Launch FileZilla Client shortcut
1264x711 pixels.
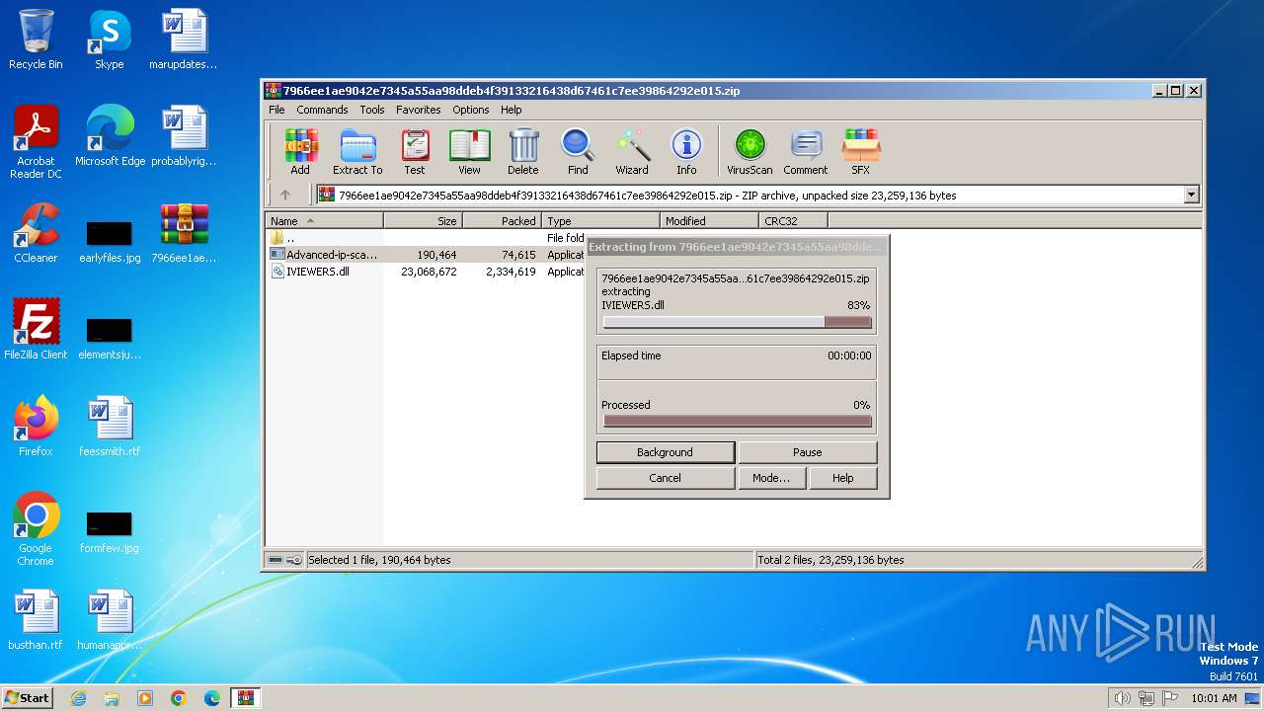point(36,329)
